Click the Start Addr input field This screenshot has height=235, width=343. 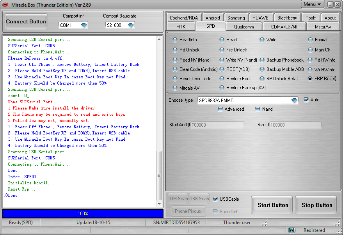click(217, 125)
